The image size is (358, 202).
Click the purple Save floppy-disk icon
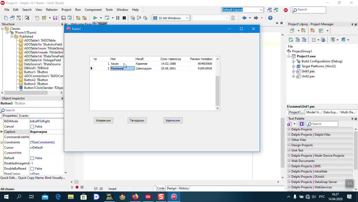[55, 18]
